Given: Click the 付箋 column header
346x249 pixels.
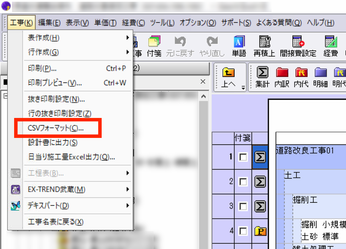Looking at the screenshot, I should [x=243, y=138].
